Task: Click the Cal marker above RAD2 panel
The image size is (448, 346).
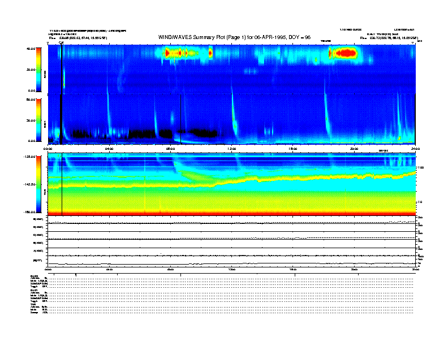Action: 61,43
